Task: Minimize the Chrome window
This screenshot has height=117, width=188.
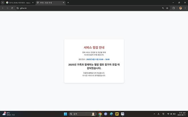Action: click(x=173, y=3)
